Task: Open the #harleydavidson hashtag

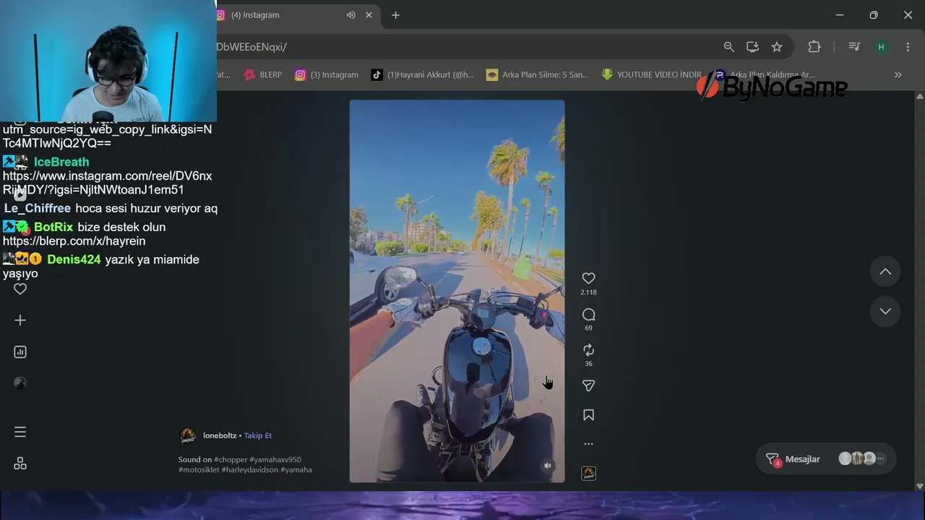Action: 250,469
